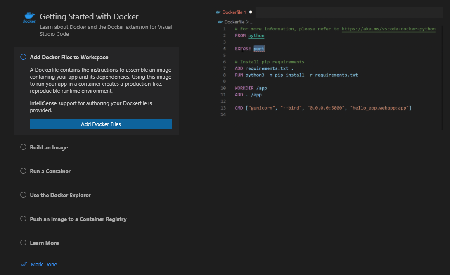Collapse Add Docker Files to Workspace heading

click(x=69, y=57)
